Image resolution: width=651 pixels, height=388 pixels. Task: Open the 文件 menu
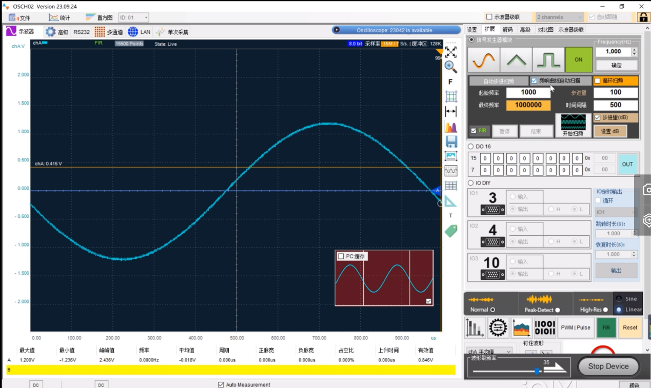click(x=20, y=18)
